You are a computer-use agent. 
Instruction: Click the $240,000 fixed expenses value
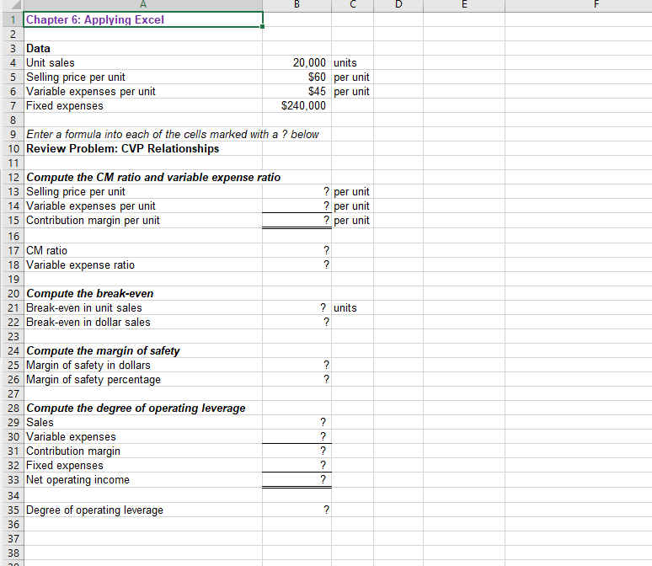point(297,105)
